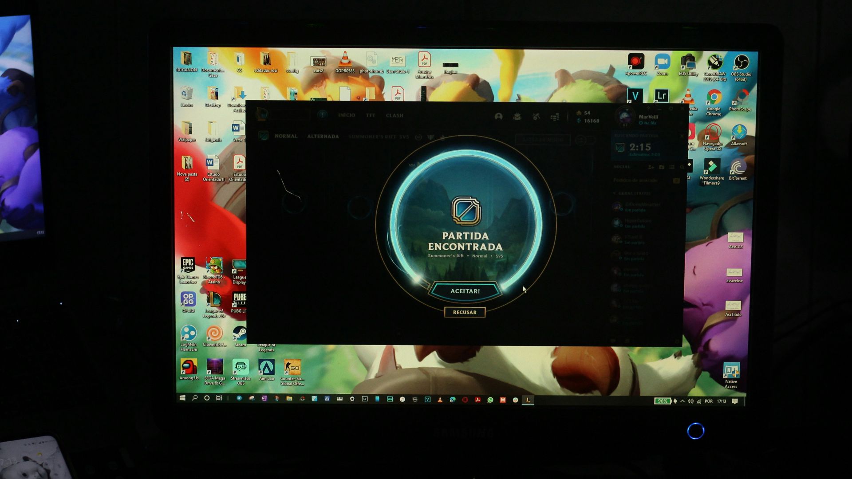
Task: Click ACEITAR to accept the match
Action: click(465, 291)
